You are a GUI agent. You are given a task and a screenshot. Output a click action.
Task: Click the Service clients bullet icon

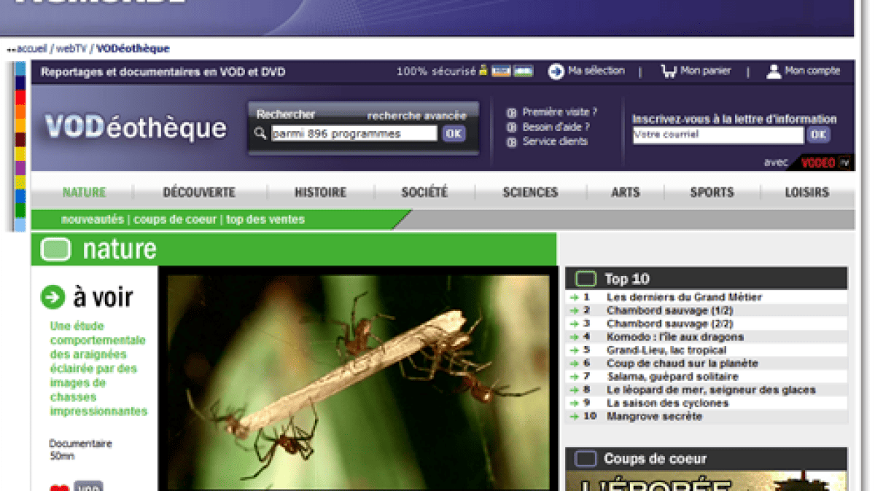coord(512,142)
